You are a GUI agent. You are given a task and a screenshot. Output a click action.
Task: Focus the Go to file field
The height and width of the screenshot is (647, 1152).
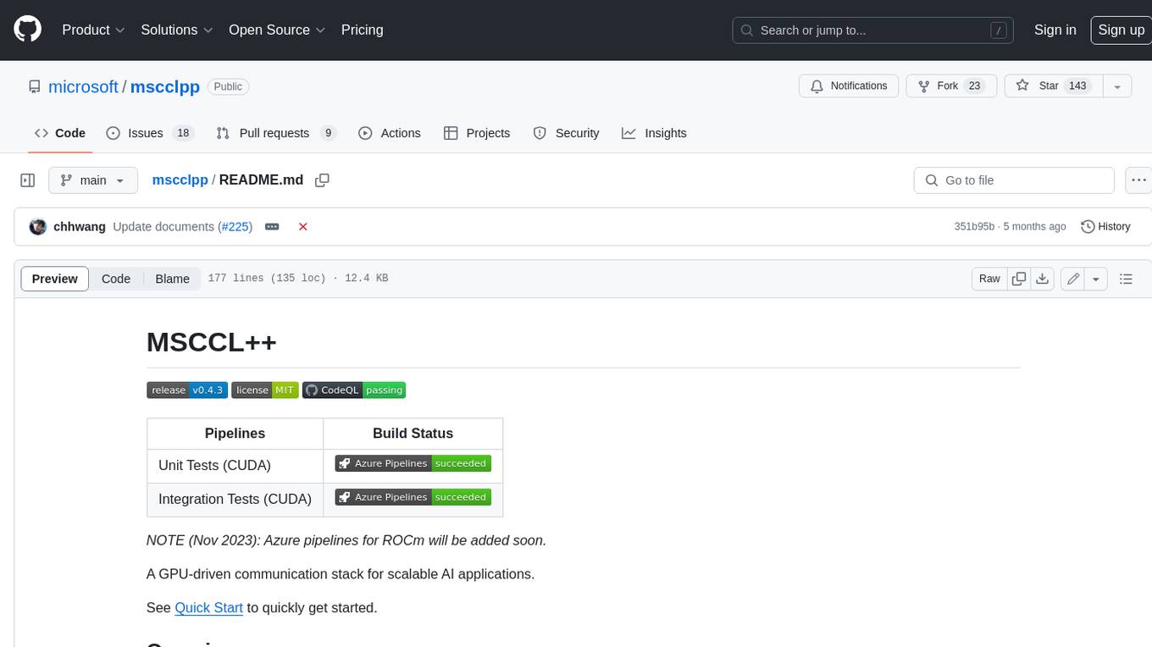(1014, 180)
